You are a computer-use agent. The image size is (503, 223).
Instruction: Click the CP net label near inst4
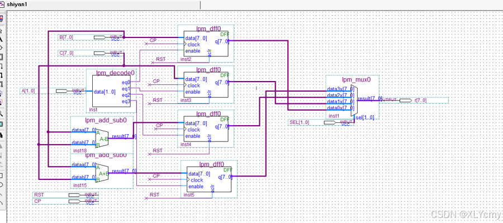pyautogui.click(x=159, y=125)
